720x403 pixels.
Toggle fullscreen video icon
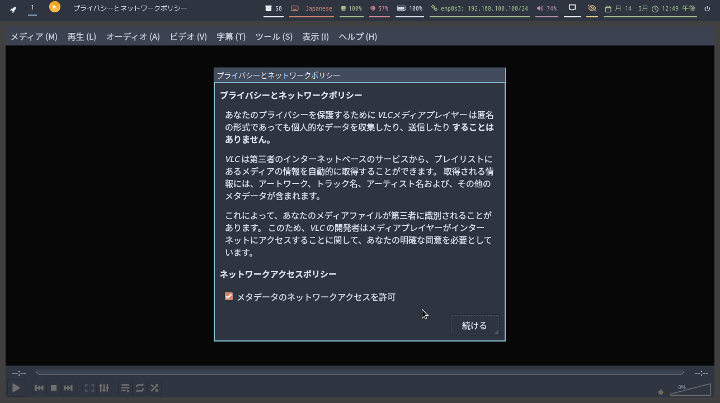90,387
